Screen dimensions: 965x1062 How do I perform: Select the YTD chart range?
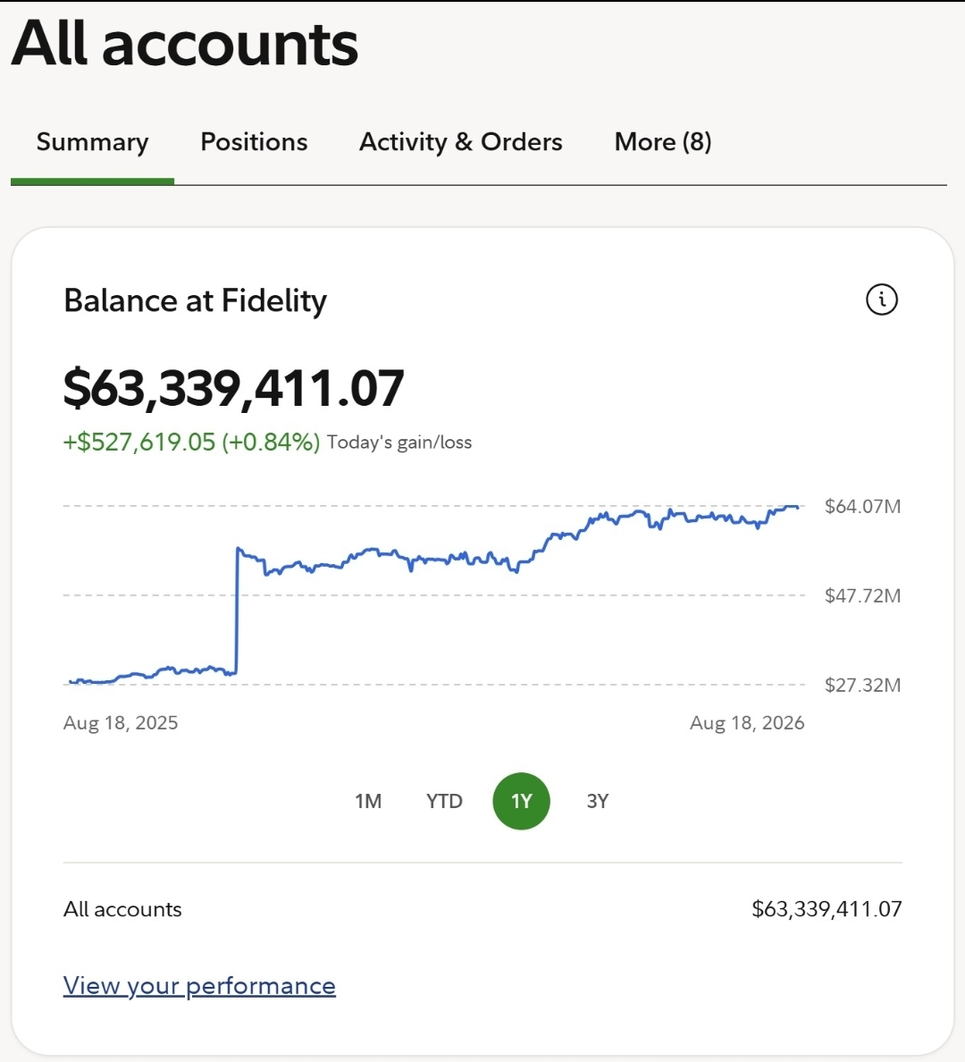[x=444, y=801]
